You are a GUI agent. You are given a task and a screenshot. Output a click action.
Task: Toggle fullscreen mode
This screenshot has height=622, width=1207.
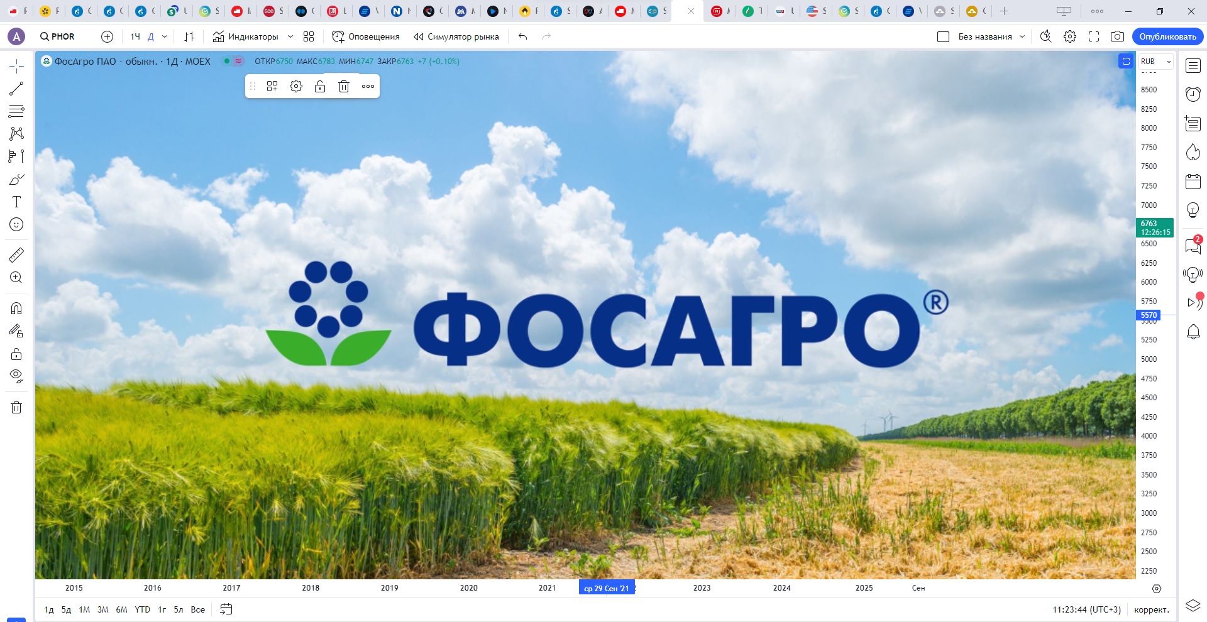point(1094,36)
